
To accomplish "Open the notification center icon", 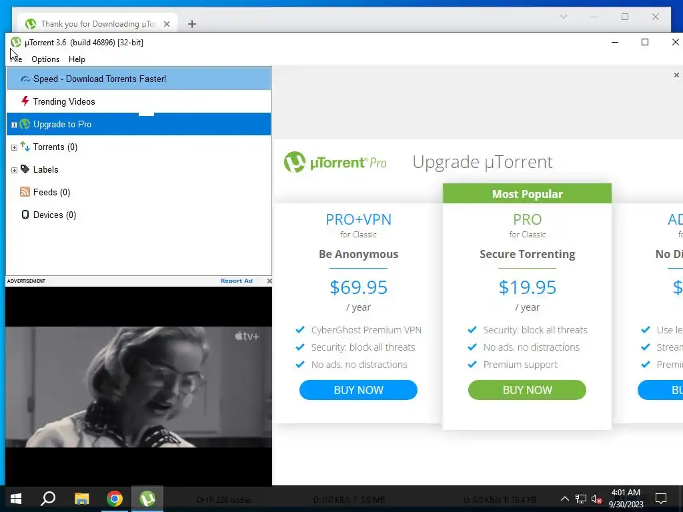I will tap(661, 499).
